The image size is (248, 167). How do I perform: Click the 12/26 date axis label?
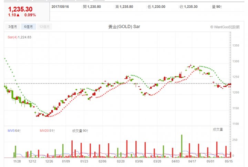(49, 161)
